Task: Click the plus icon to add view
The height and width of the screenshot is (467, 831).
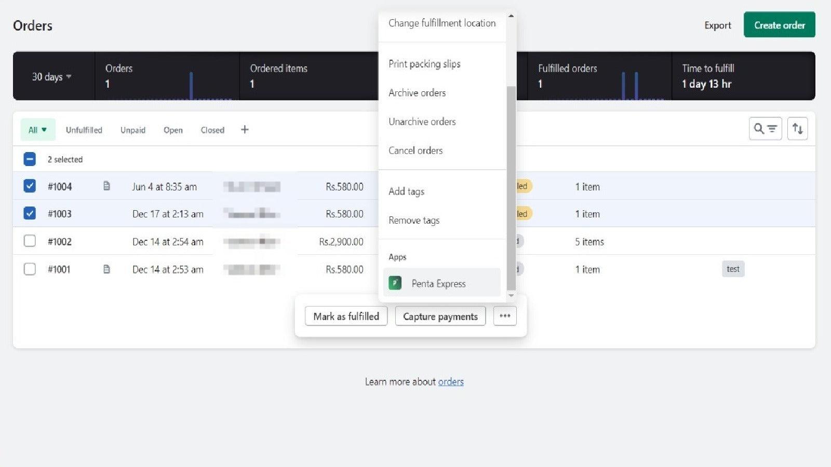Action: click(x=245, y=130)
